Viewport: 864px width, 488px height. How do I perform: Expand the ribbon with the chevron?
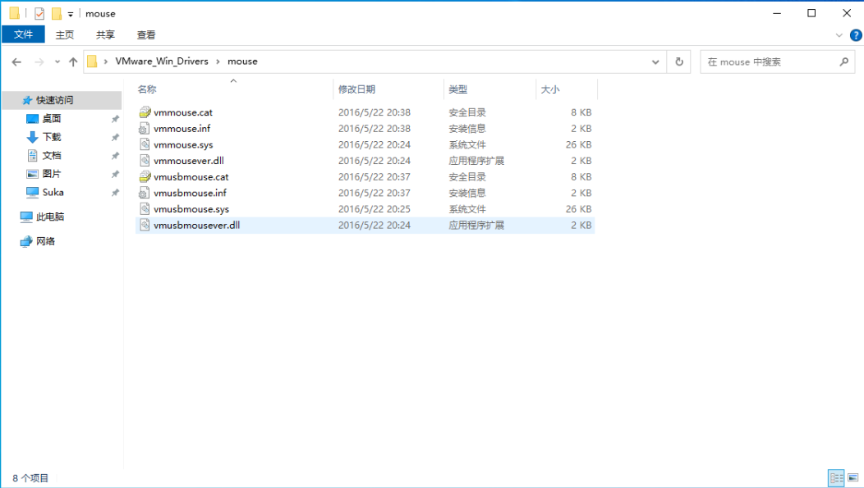click(839, 35)
